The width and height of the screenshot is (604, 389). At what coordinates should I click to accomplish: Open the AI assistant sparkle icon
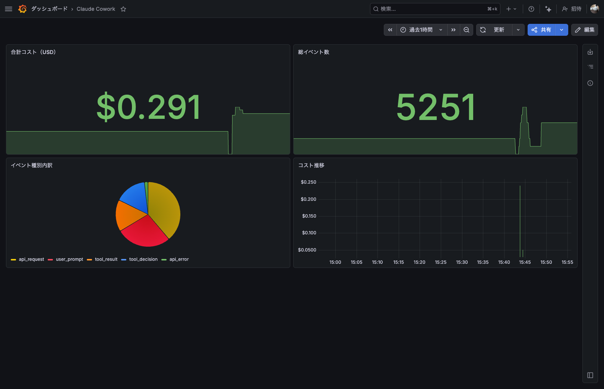click(x=548, y=9)
